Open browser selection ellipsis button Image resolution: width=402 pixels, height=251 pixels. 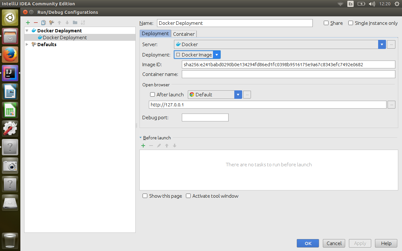pos(247,94)
